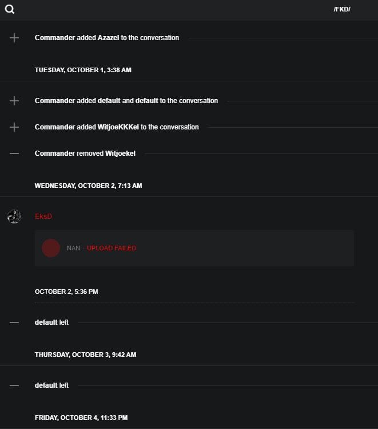Click minus icon above Friday, October 4 timestamp
Viewport: 378px width, 429px height.
pyautogui.click(x=14, y=385)
